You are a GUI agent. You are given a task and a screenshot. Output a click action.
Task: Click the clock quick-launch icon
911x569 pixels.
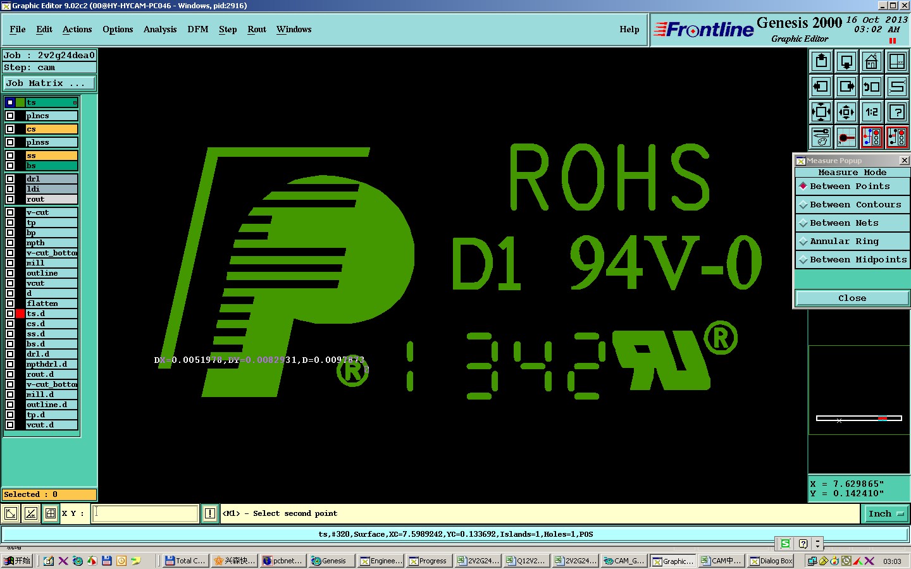pos(121,561)
